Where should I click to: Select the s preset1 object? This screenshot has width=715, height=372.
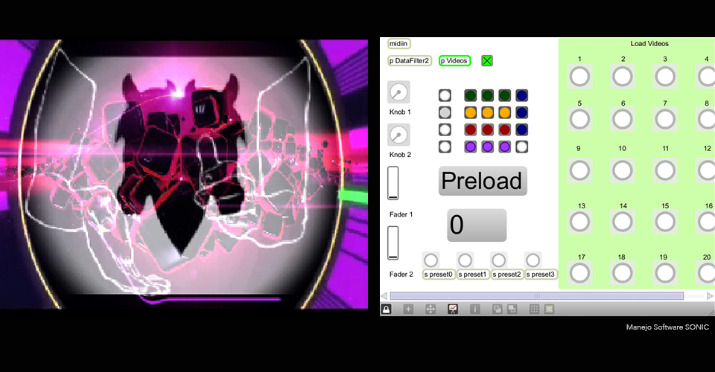tap(473, 275)
